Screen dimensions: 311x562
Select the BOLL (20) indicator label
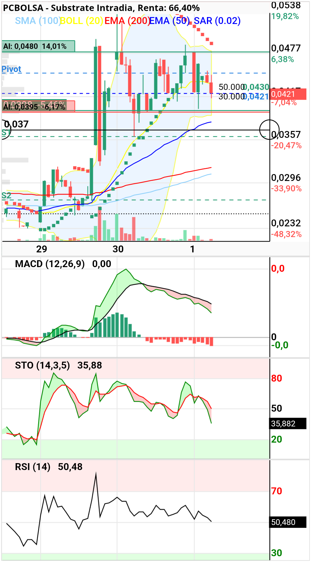pyautogui.click(x=82, y=21)
